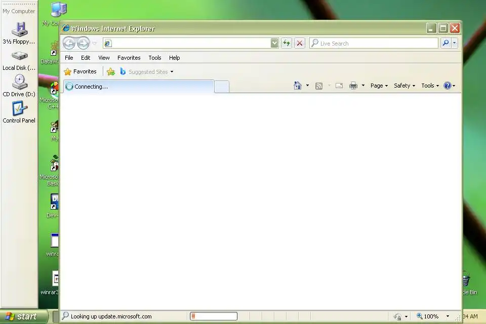Image resolution: width=486 pixels, height=324 pixels.
Task: Open Suggested Sites link
Action: [x=144, y=71]
